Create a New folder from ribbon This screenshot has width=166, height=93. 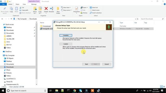pyautogui.click(x=58, y=10)
